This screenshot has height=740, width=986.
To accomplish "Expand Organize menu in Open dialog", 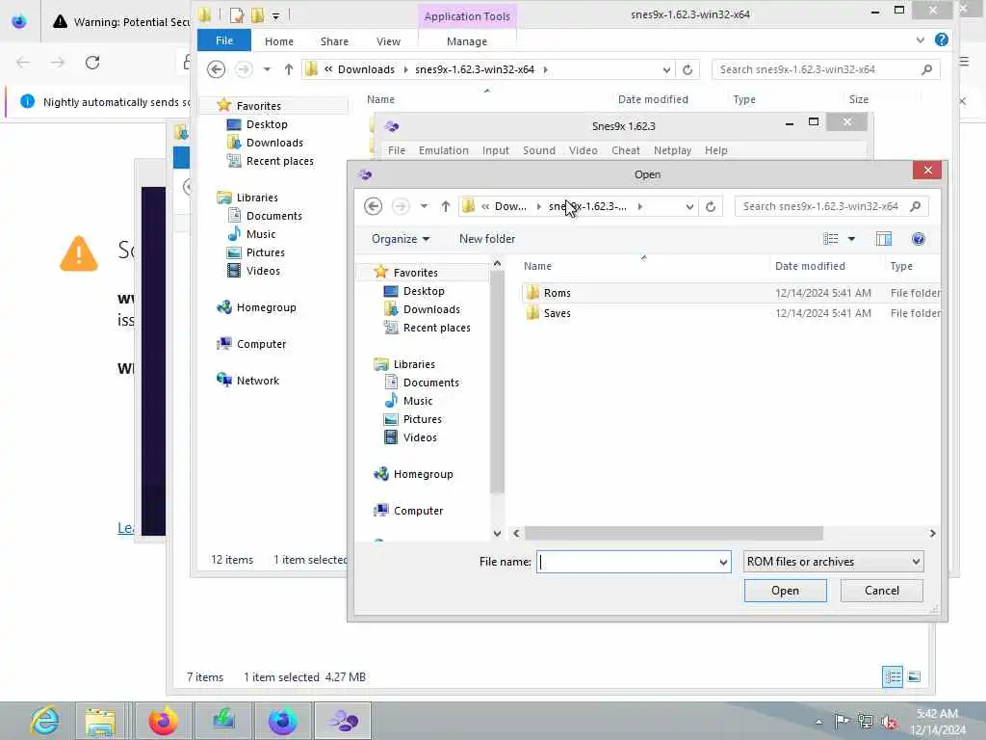I will (401, 239).
